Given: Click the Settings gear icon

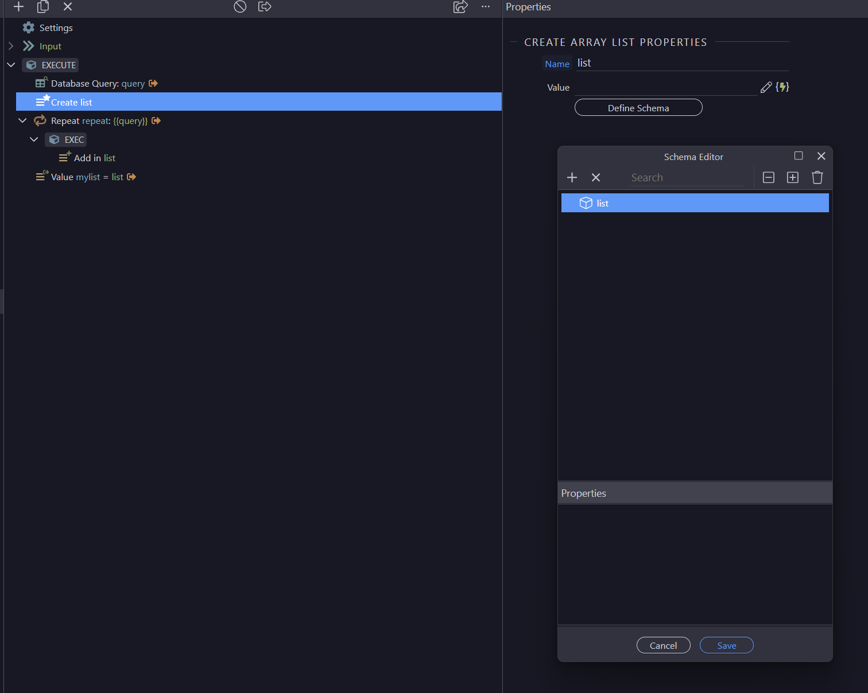Looking at the screenshot, I should 29,28.
